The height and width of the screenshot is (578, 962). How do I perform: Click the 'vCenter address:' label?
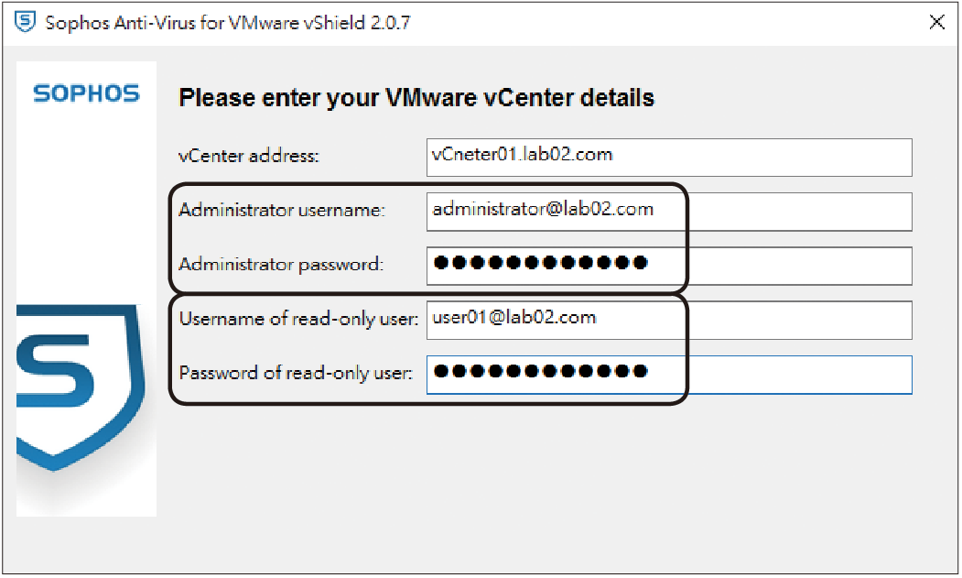coord(249,156)
